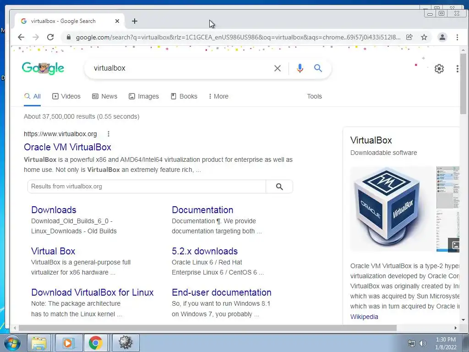Click the About 37,500,000 results text

82,116
